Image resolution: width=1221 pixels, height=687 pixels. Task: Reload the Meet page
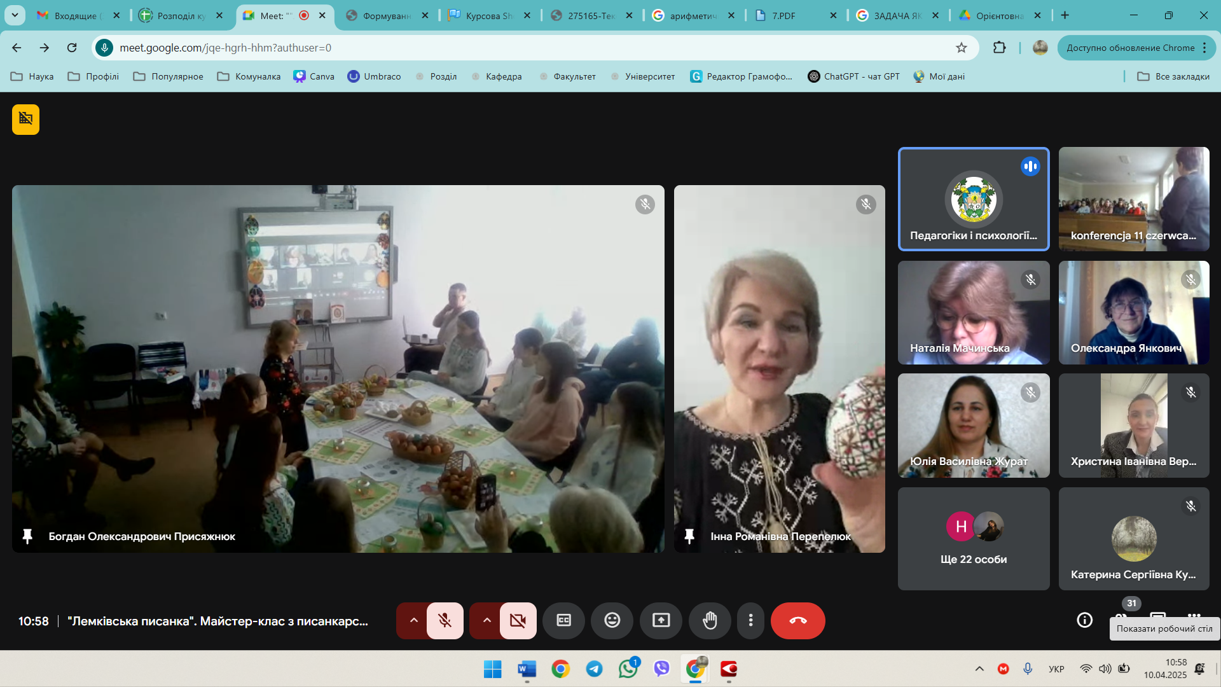(72, 48)
